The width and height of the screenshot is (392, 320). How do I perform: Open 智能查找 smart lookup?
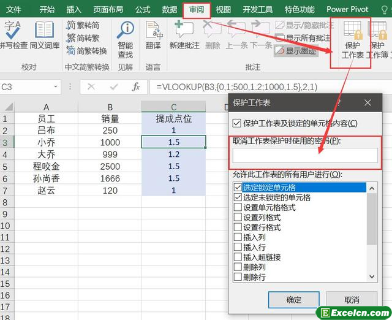click(125, 39)
